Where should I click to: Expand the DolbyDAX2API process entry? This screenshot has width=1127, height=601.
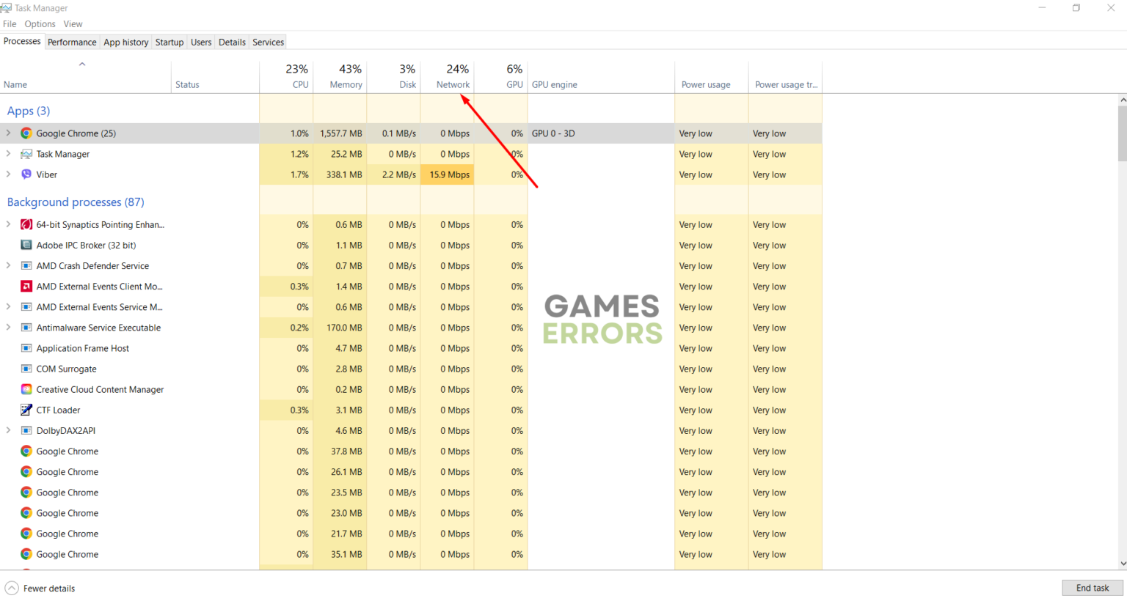9,430
